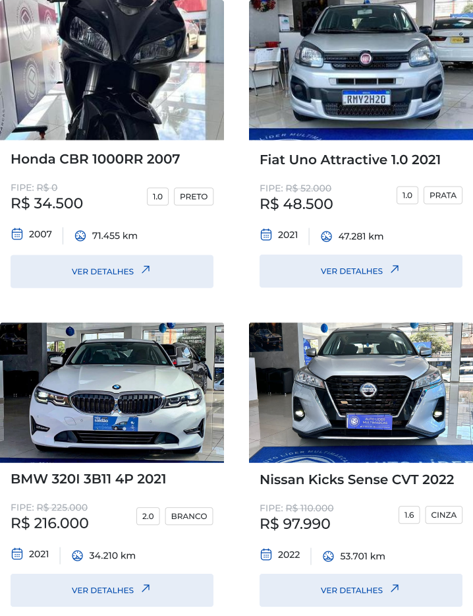Open Honda CBR 1000RR details button
The height and width of the screenshot is (616, 473).
[112, 272]
